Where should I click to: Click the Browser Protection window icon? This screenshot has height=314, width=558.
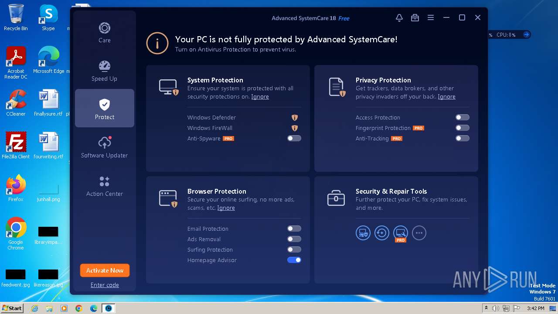pos(168,198)
